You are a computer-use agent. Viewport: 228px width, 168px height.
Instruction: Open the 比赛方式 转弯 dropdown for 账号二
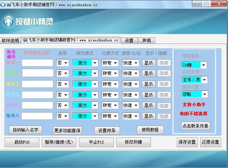point(110,73)
